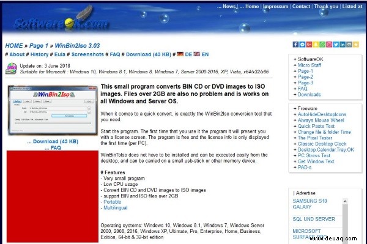Open the Page 1 breadcrumb
367x244 pixels.
coord(39,46)
